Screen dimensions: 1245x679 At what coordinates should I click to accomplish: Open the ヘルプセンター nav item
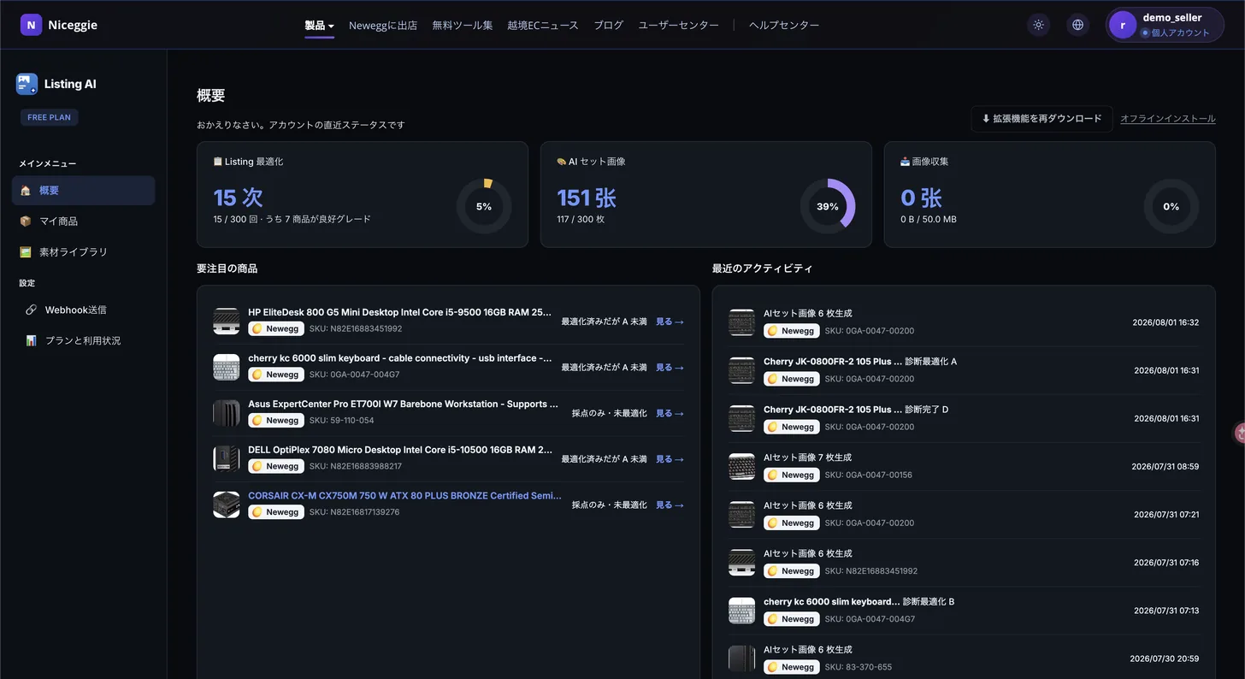coord(784,26)
